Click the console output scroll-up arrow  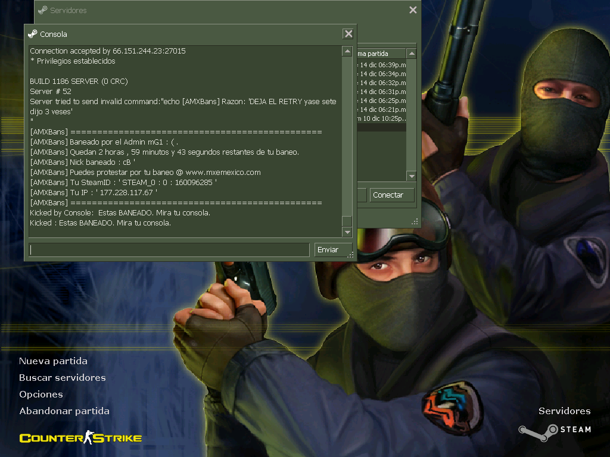tap(347, 51)
